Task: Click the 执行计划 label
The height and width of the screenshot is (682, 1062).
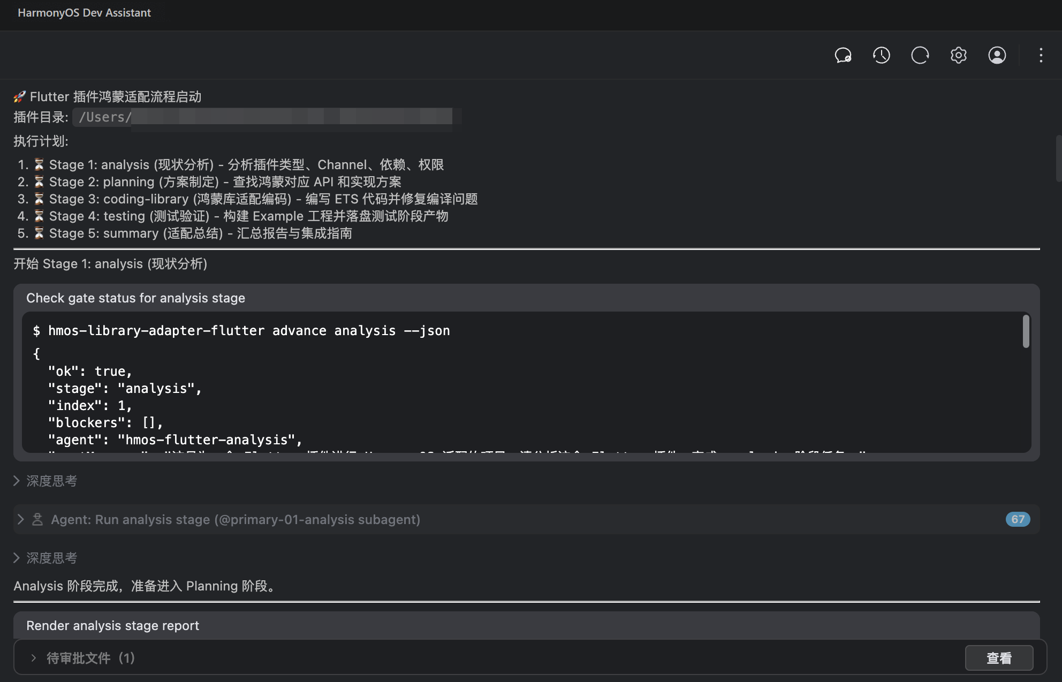Action: (41, 141)
